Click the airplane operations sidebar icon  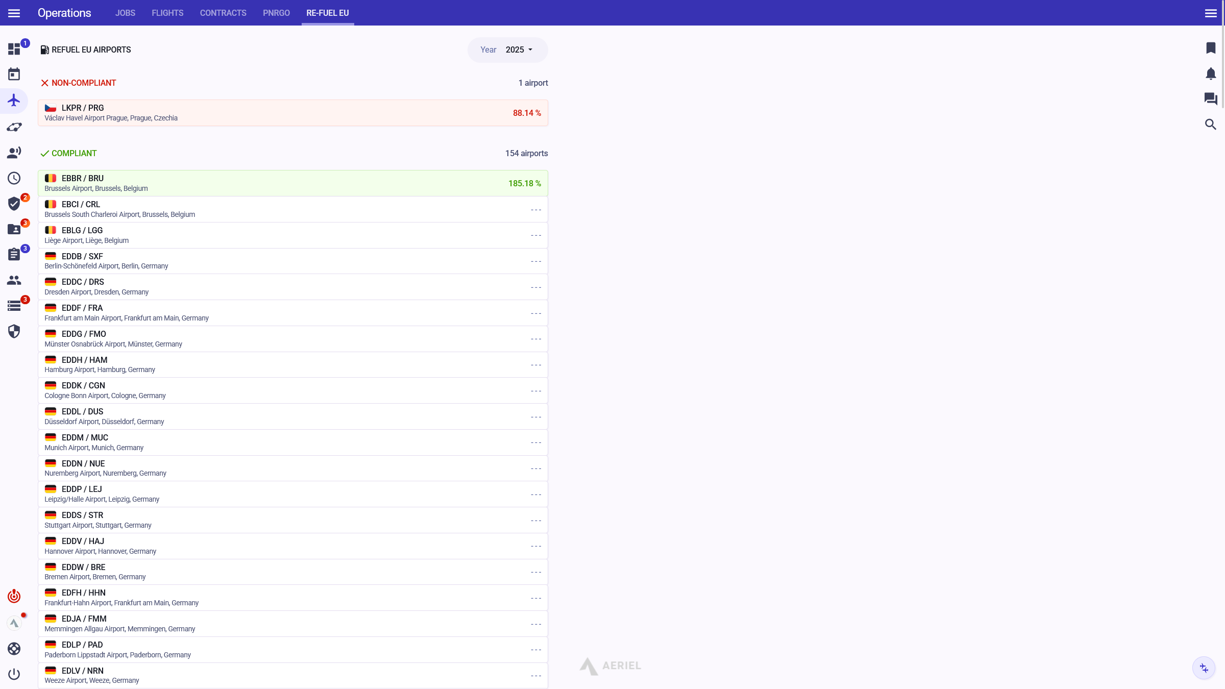(14, 101)
